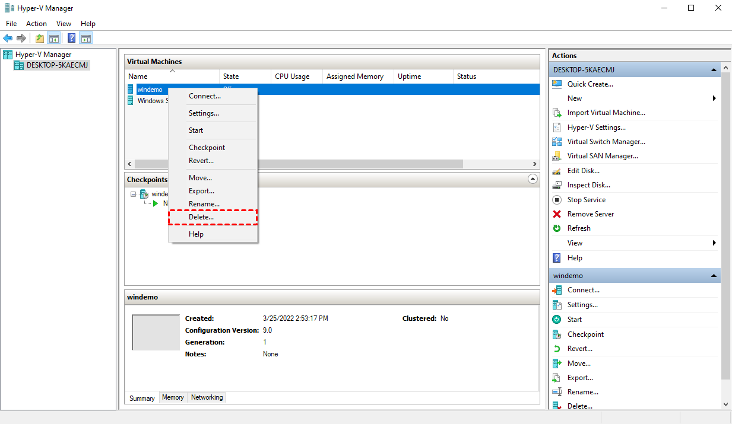Click the Quick Create icon in Actions

coord(557,84)
